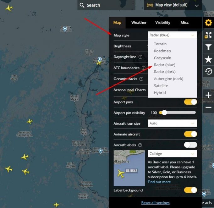Zoom in with the plus icon
The width and height of the screenshot is (214, 208).
tap(208, 95)
